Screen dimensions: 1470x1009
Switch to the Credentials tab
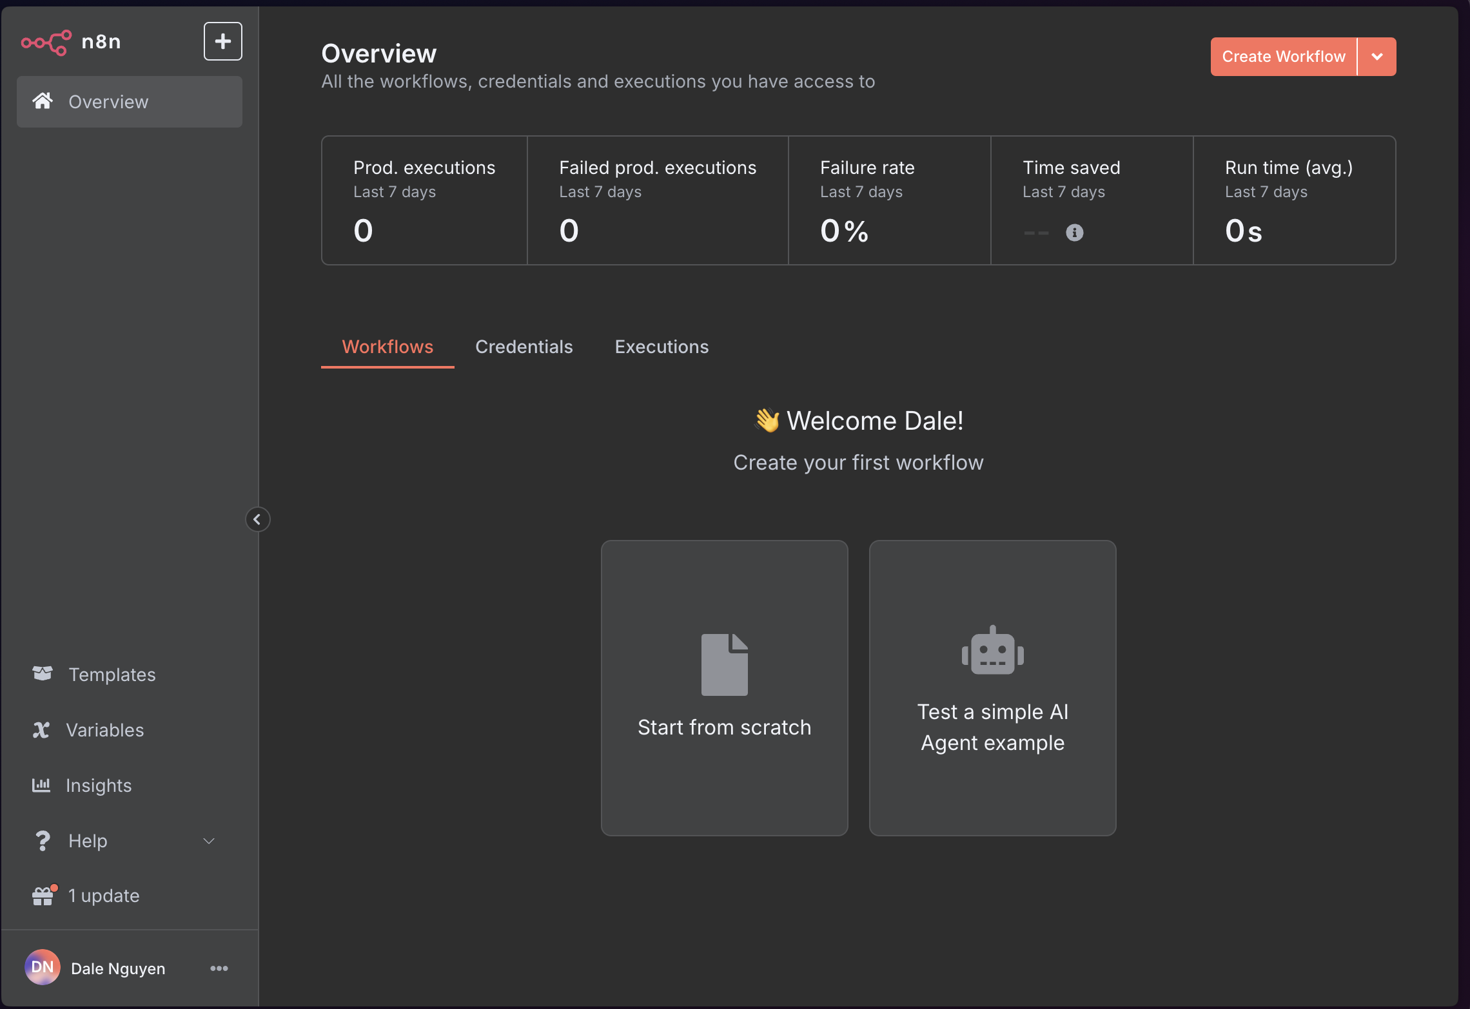click(x=524, y=347)
